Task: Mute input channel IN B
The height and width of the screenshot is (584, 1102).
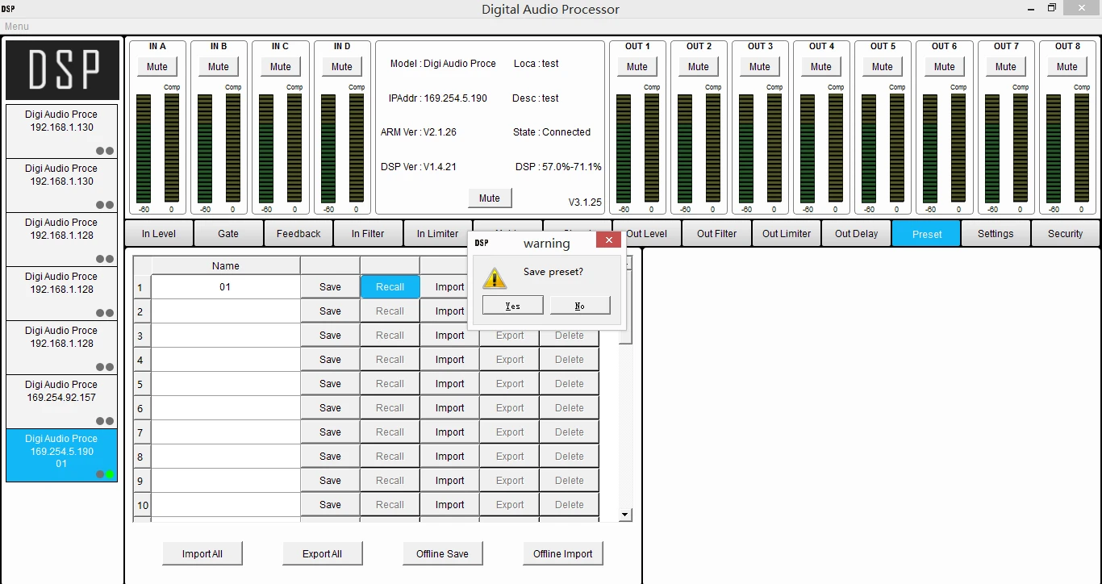Action: click(219, 66)
